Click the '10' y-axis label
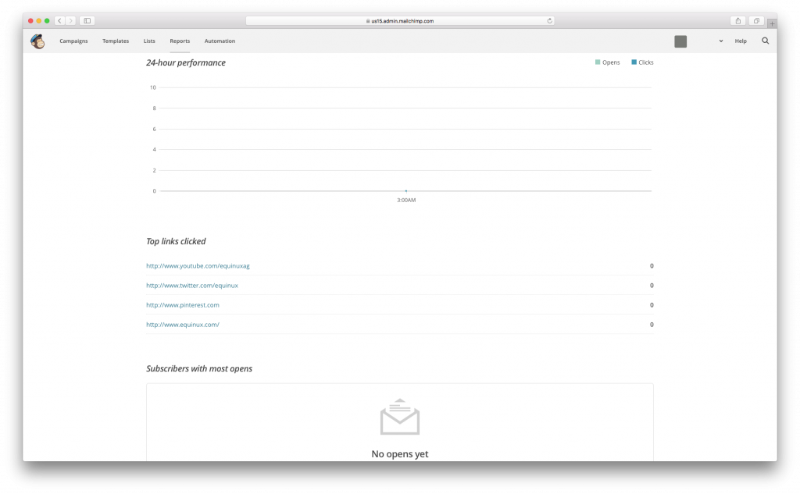 tap(153, 87)
